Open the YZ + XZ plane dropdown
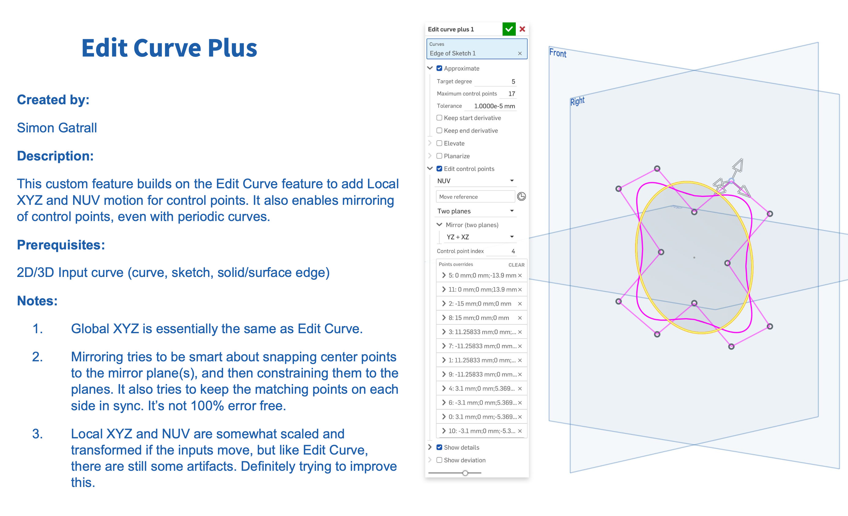This screenshot has height=516, width=848. 480,237
